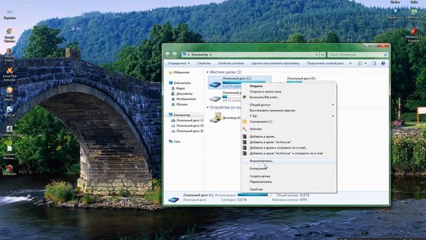
Task: Click the Forward navigation arrow in Explorer
Action: coord(174,55)
